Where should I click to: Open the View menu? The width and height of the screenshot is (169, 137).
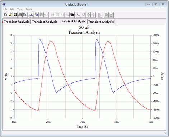pyautogui.click(x=20, y=9)
